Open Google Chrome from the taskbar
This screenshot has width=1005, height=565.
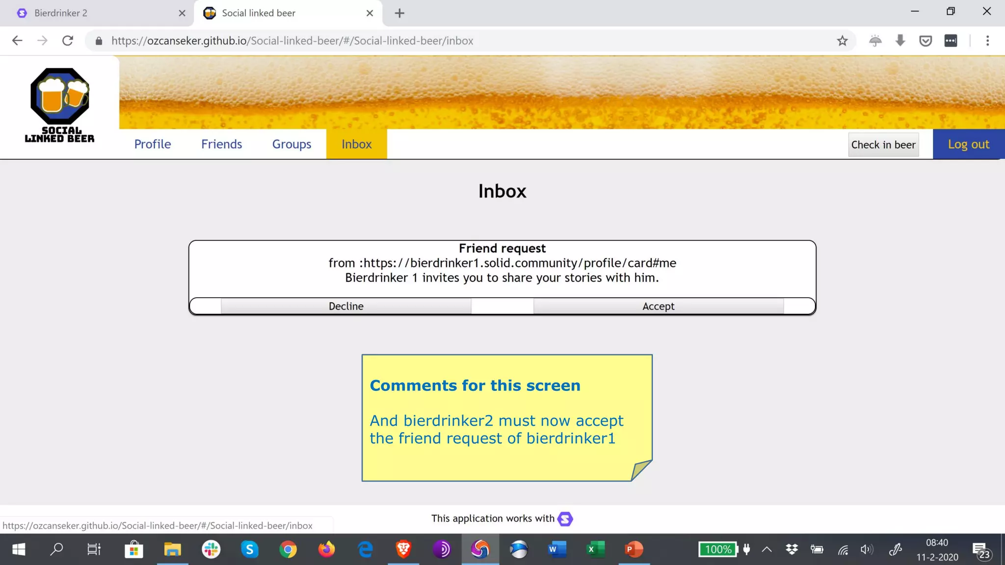[x=288, y=549]
